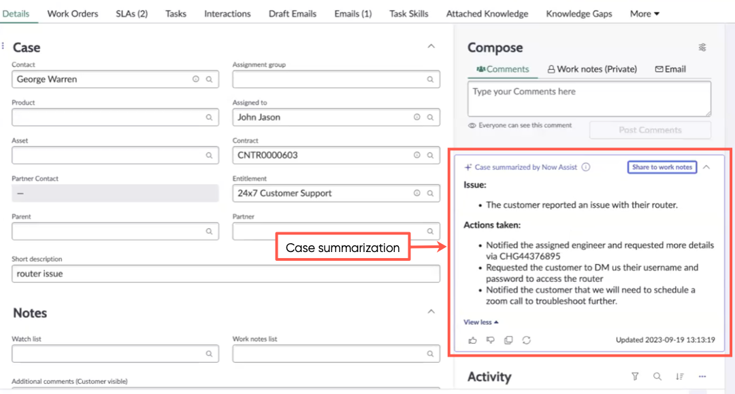Click the Share to work notes button
Image resolution: width=735 pixels, height=394 pixels.
tap(662, 167)
